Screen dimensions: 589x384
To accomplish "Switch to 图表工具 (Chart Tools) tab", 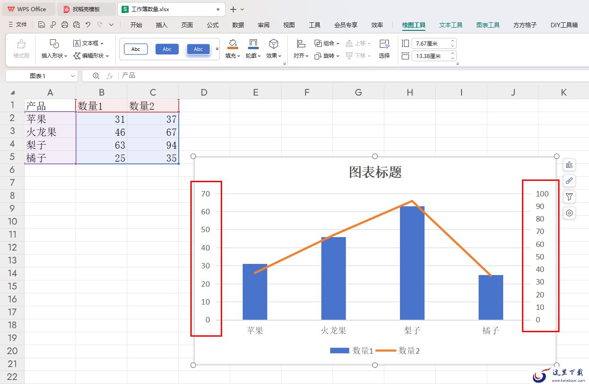I will tap(488, 25).
